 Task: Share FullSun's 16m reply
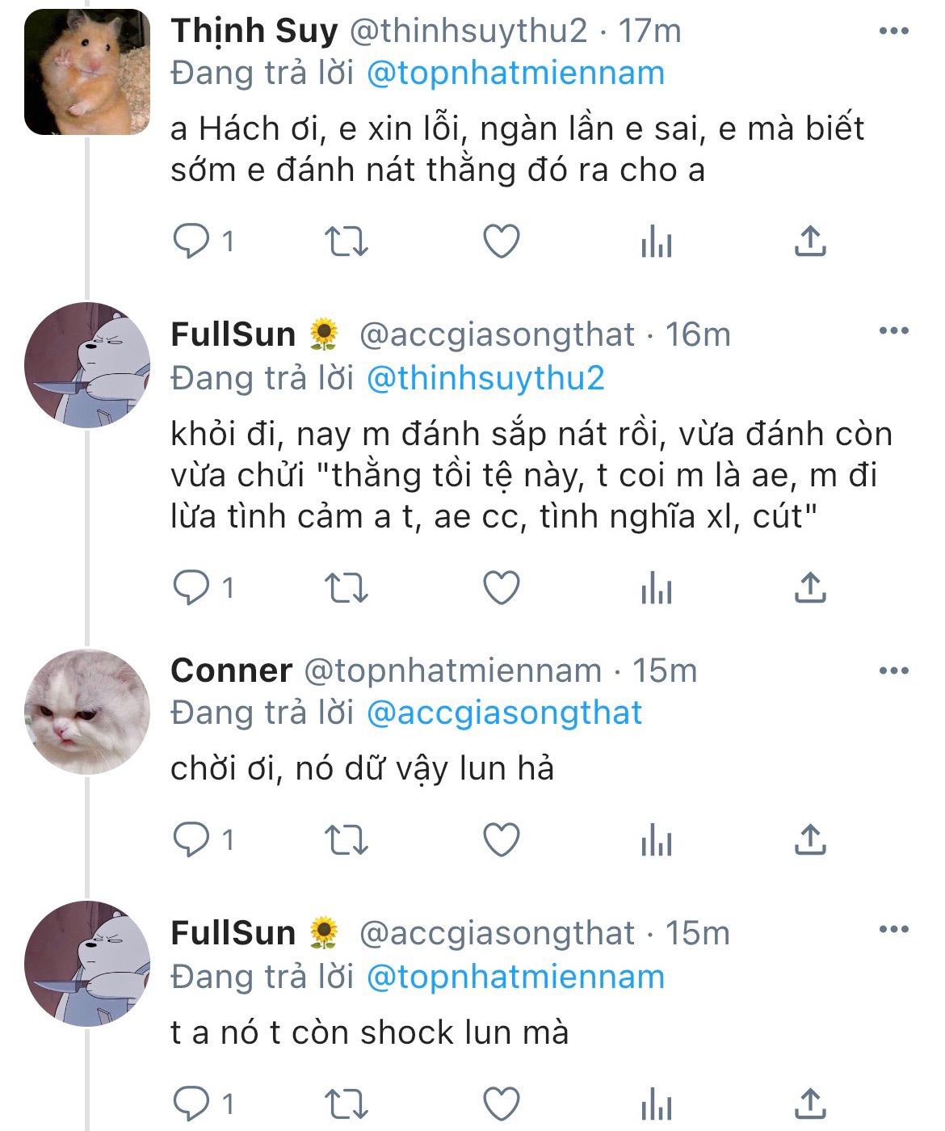[x=809, y=587]
